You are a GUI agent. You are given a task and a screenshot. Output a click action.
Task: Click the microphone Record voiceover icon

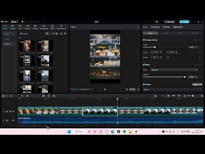tap(155, 96)
